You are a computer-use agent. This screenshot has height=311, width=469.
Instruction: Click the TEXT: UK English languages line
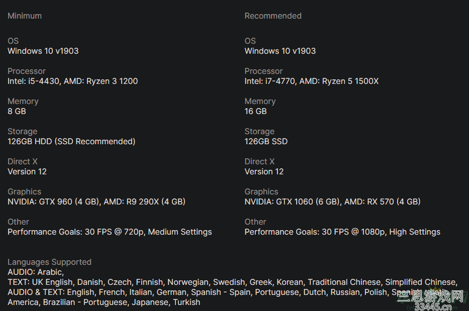232,282
